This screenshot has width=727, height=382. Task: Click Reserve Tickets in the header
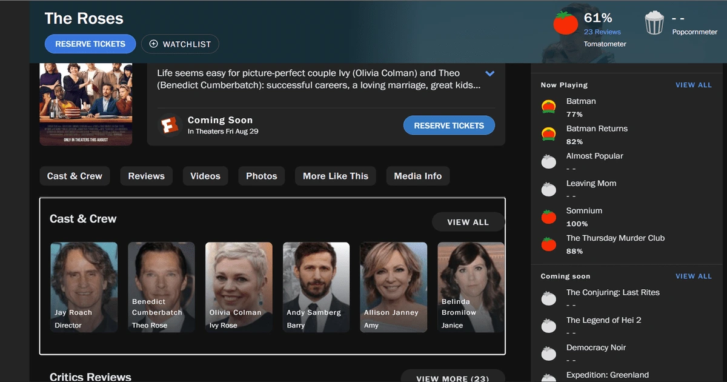pyautogui.click(x=90, y=44)
